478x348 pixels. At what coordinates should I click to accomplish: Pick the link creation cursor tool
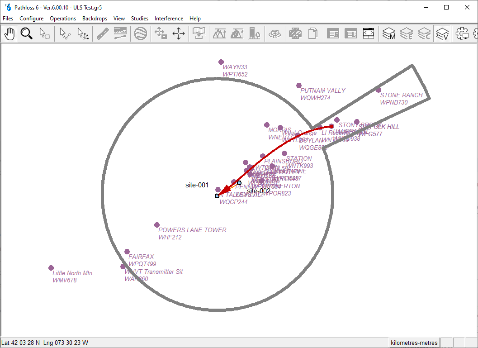click(x=65, y=33)
